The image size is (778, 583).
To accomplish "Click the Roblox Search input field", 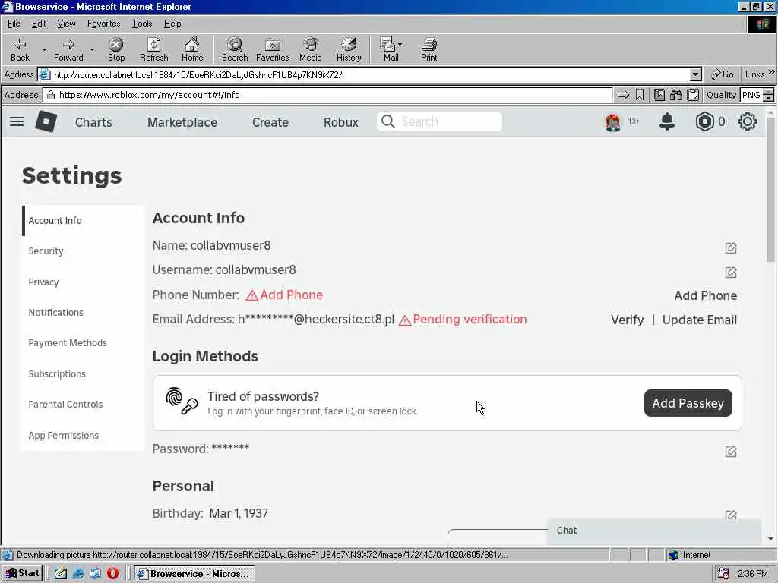I will [x=440, y=121].
